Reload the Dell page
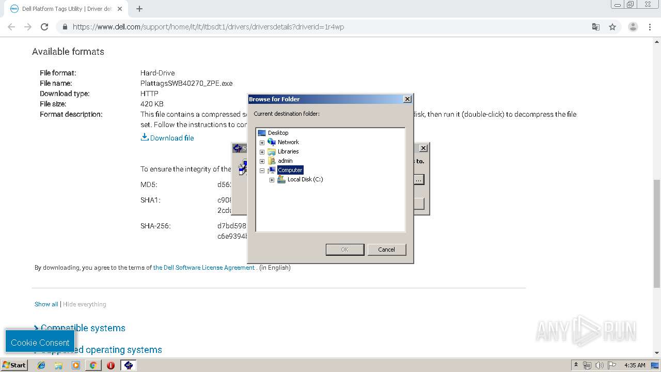Screen dimensions: 661x372 click(44, 27)
